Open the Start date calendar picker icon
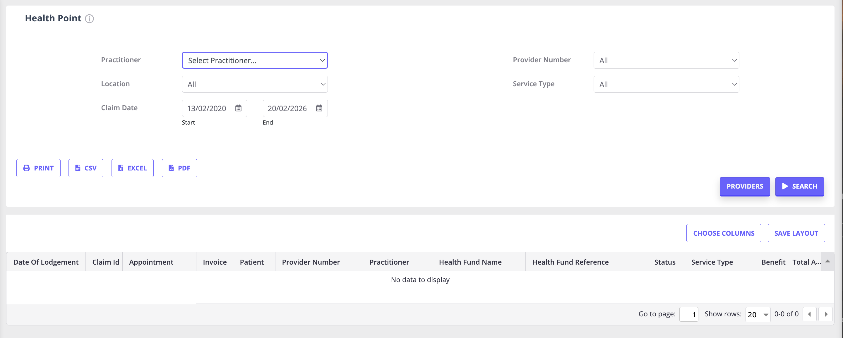Viewport: 843px width, 338px height. (238, 108)
